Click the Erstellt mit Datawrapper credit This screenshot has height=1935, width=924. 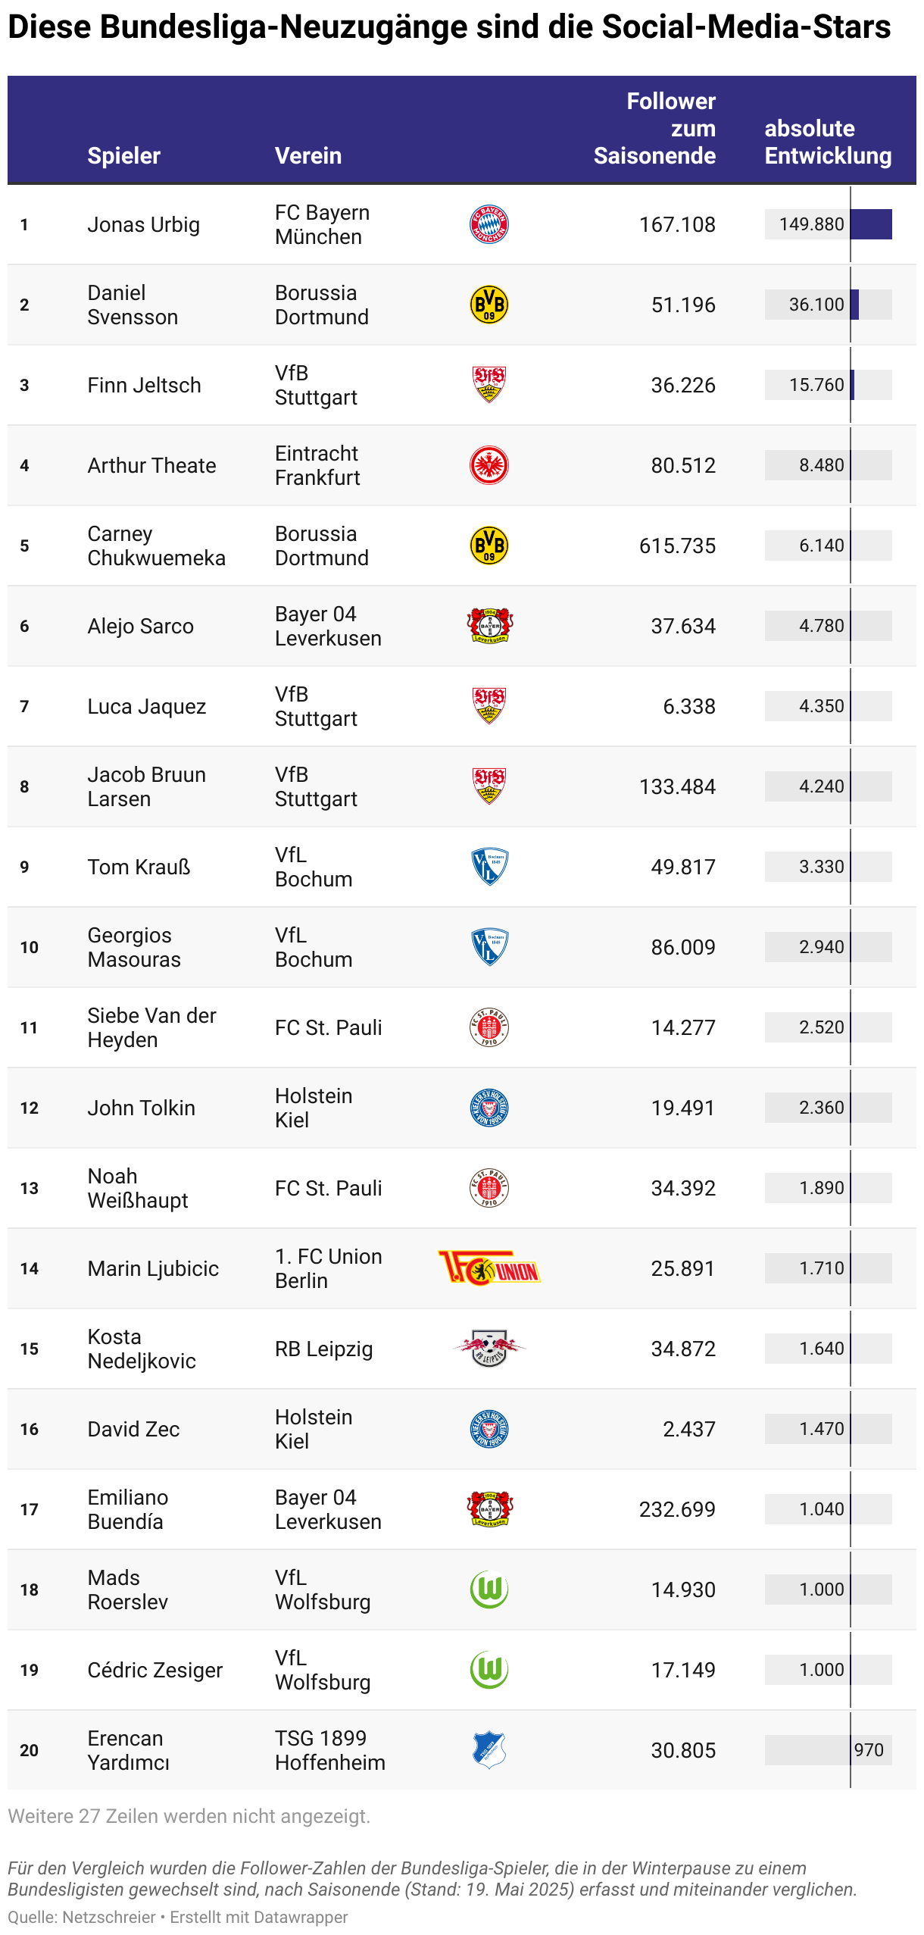coord(259,1918)
